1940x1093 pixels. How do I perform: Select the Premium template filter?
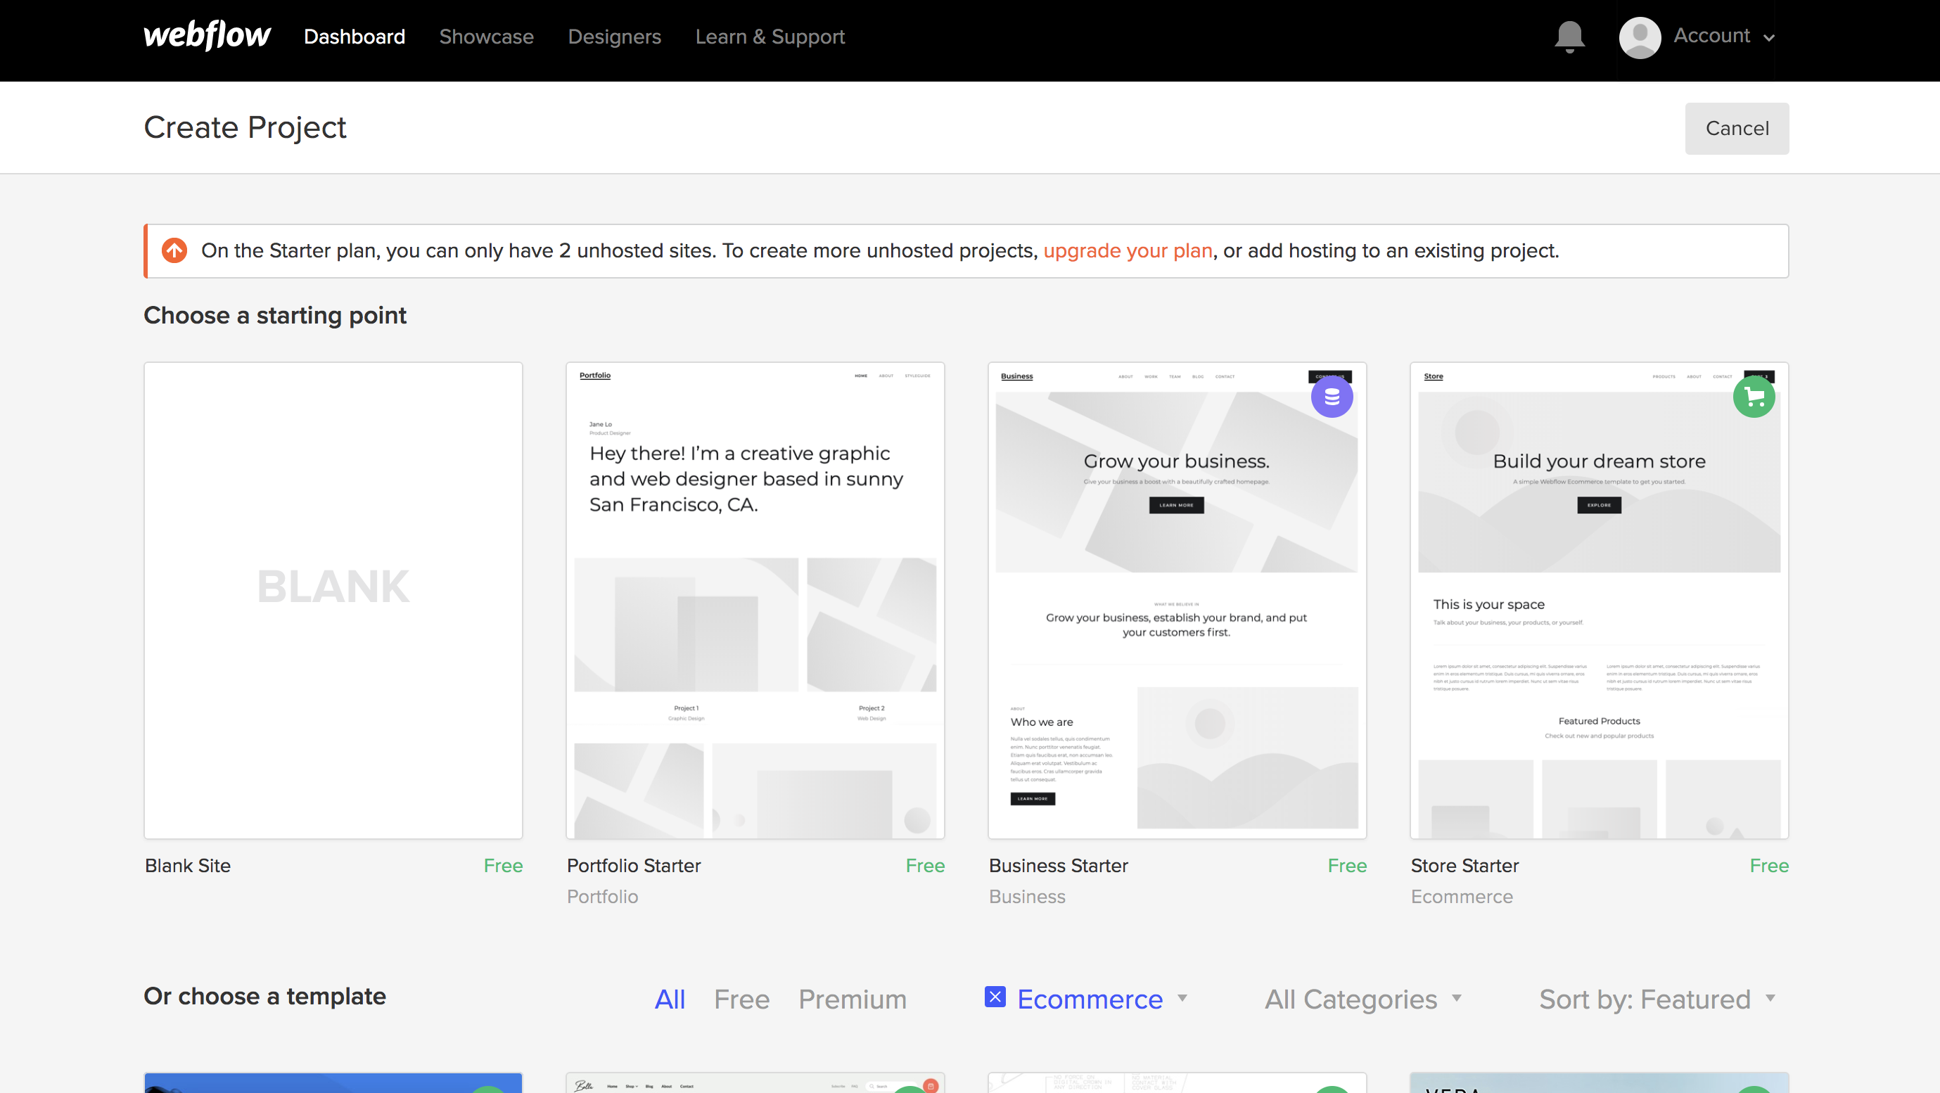coord(852,999)
